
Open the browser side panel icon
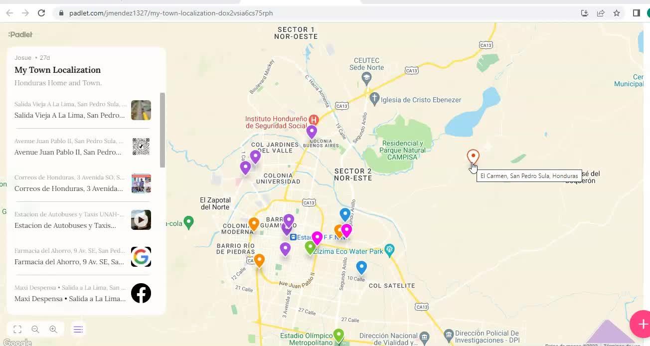(x=637, y=13)
